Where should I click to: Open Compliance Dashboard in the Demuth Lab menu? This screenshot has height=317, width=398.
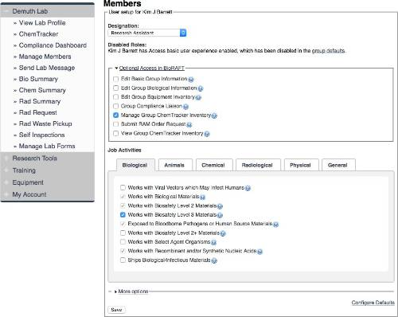coord(53,45)
